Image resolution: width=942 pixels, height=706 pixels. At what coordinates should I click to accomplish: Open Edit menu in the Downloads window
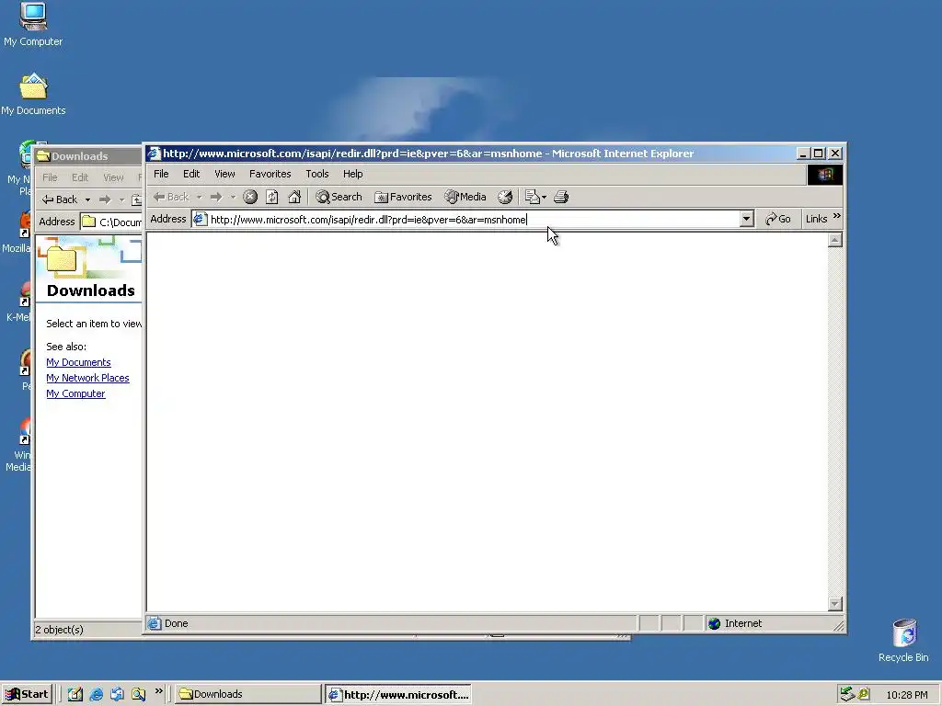point(80,177)
